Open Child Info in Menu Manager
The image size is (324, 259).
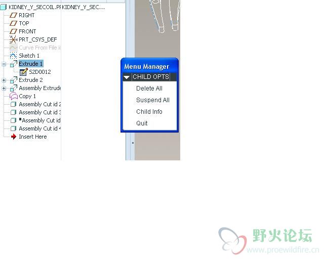tap(149, 111)
